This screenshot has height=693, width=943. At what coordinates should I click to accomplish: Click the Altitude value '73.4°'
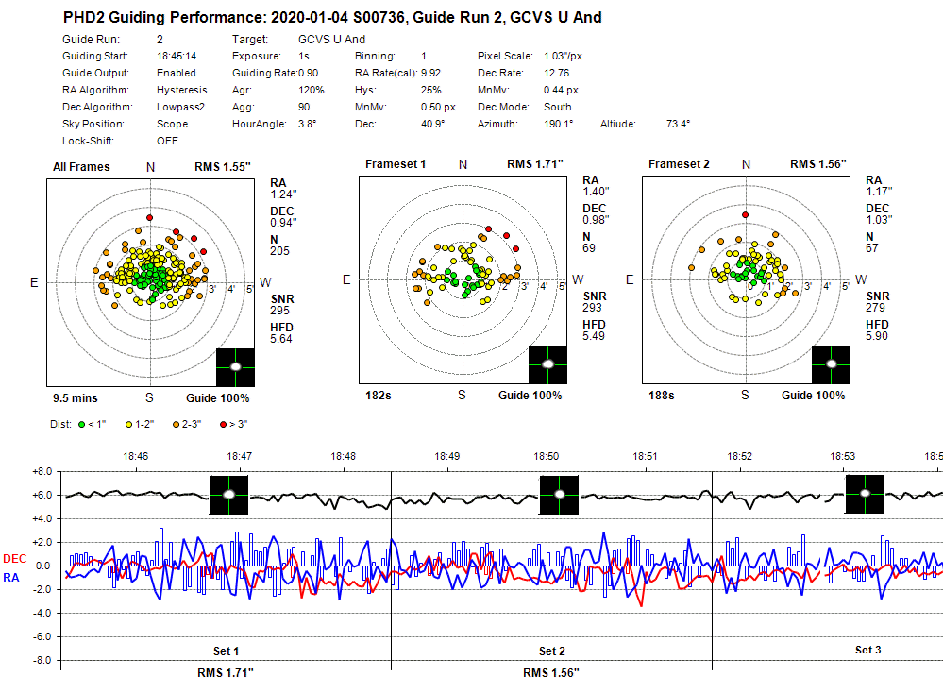coord(679,124)
